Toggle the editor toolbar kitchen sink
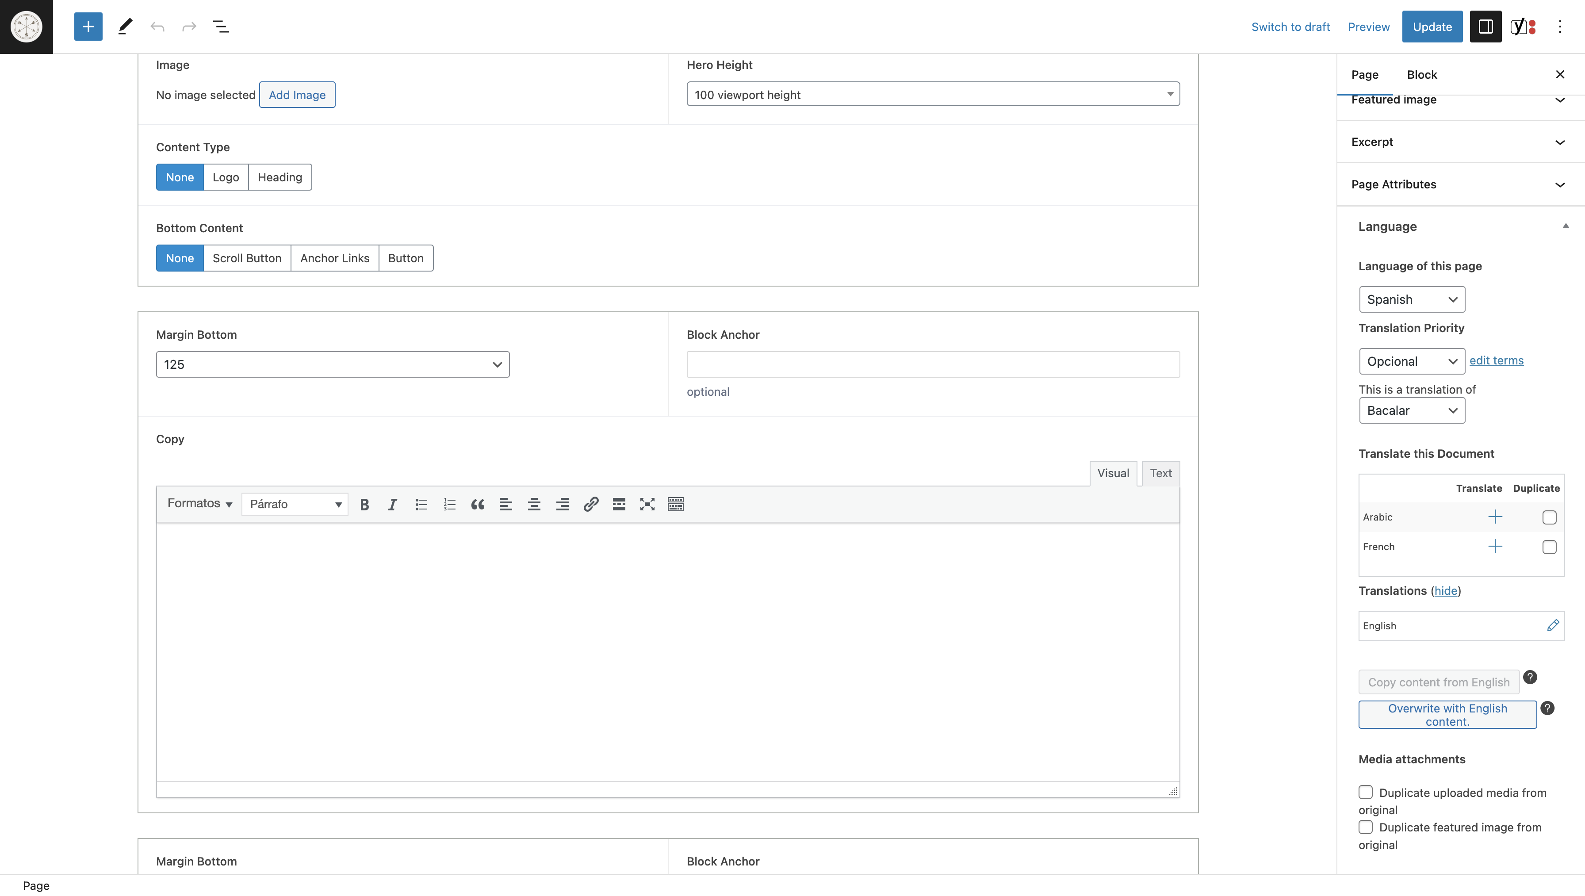This screenshot has height=896, width=1585. coord(676,505)
